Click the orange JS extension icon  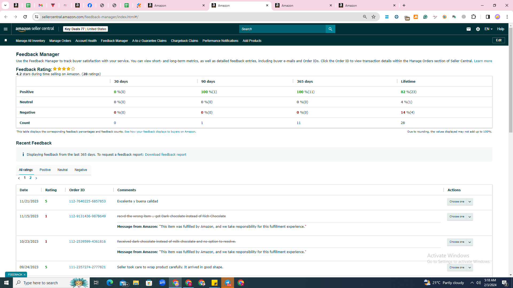pyautogui.click(x=416, y=17)
